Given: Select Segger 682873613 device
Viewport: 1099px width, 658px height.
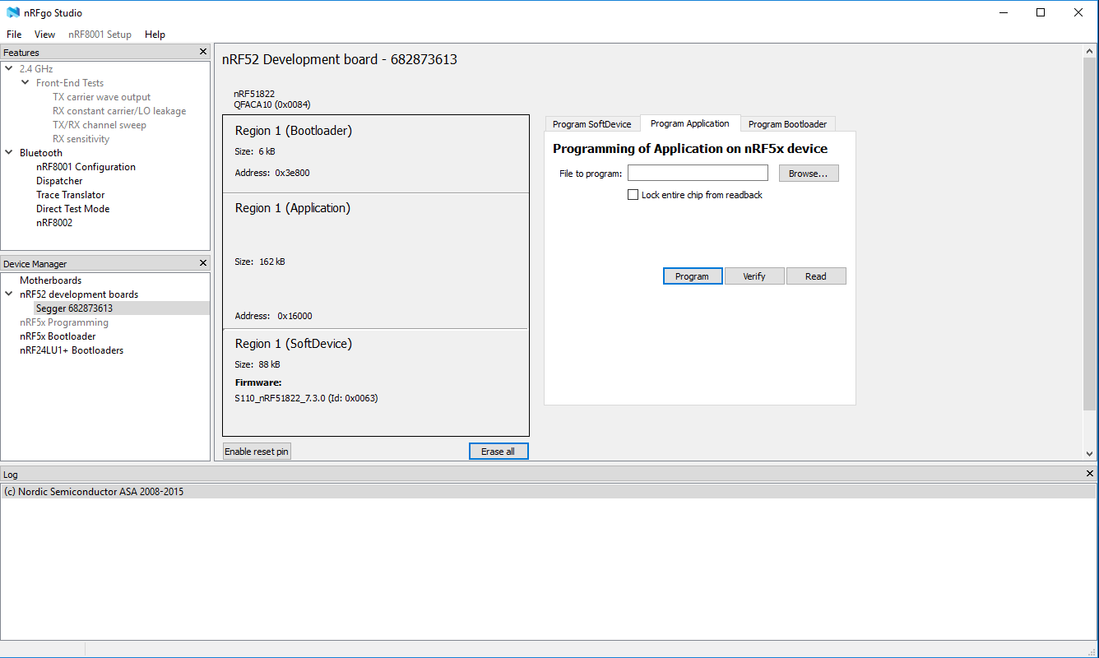Looking at the screenshot, I should (74, 308).
